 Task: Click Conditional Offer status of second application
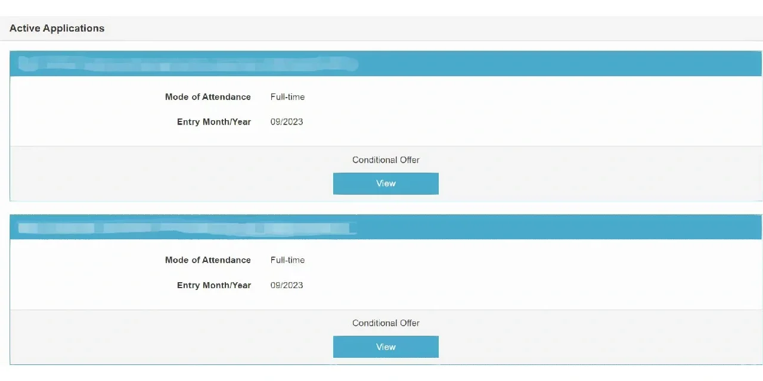pyautogui.click(x=386, y=323)
